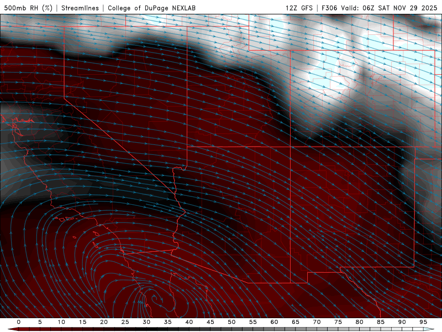Click the colorbar label 35

168,322
